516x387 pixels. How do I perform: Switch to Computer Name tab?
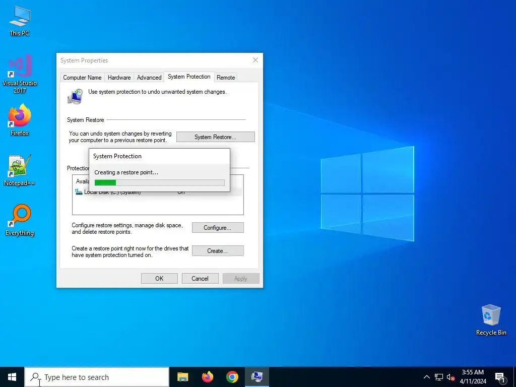82,77
